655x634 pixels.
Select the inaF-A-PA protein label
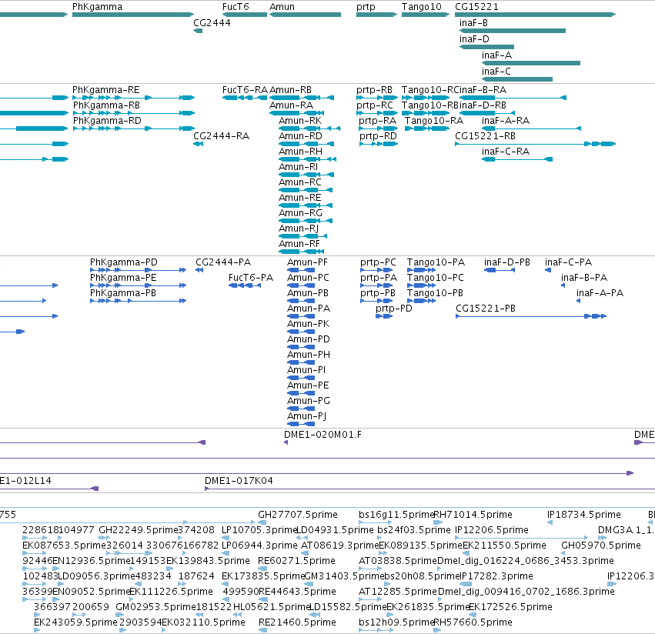tap(600, 293)
